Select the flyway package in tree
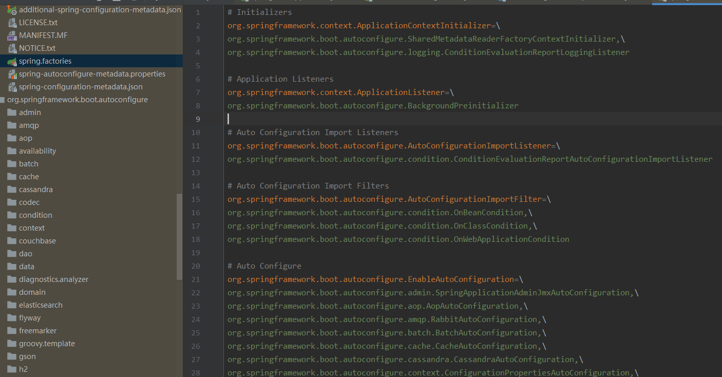Screen dimensions: 722x377 [x=30, y=318]
